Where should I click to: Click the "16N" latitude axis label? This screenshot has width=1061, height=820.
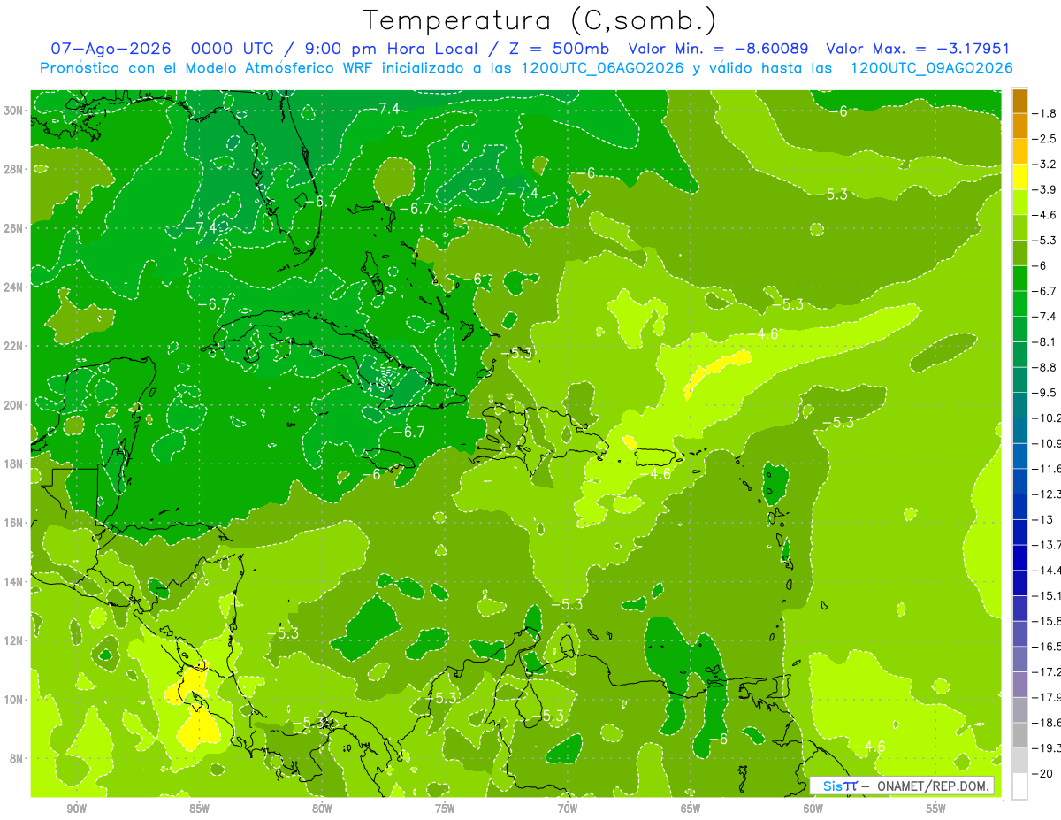[13, 522]
